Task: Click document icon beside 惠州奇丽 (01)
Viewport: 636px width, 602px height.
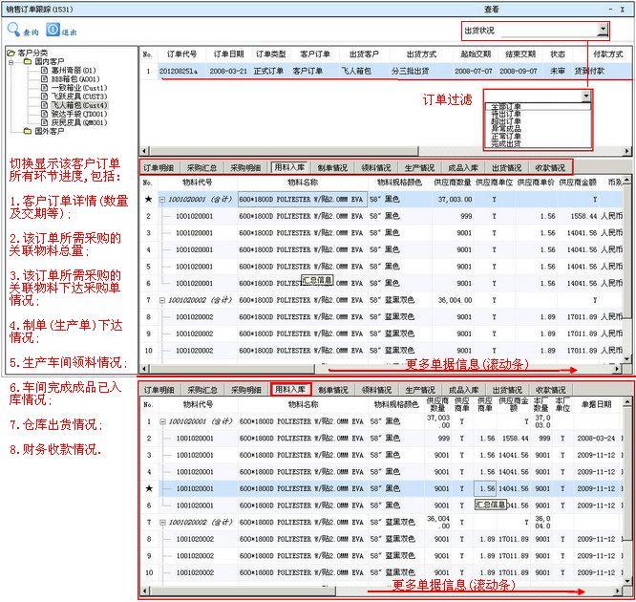Action: (45, 70)
